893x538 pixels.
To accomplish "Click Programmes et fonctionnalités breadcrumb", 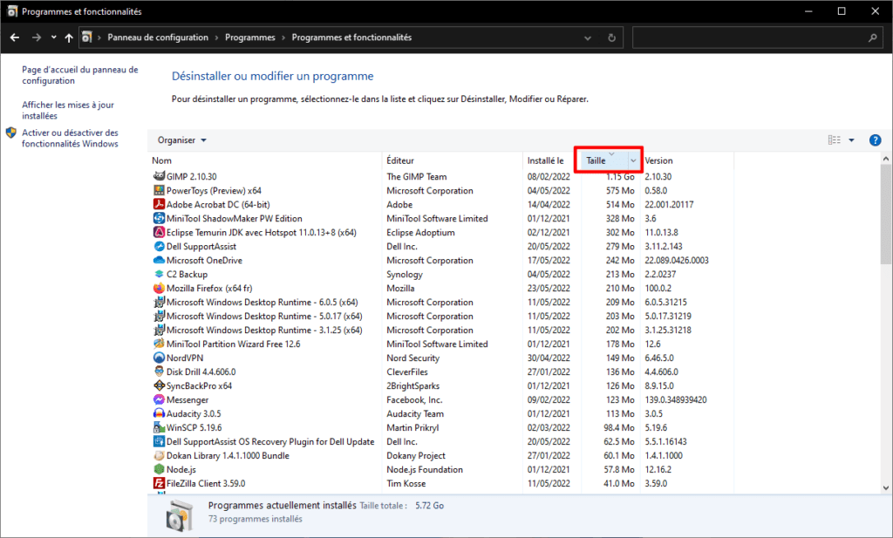I will coord(351,37).
